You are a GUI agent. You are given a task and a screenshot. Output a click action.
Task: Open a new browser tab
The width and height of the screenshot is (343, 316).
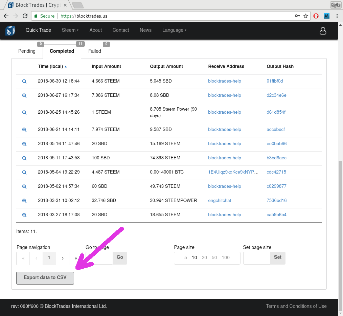click(77, 5)
